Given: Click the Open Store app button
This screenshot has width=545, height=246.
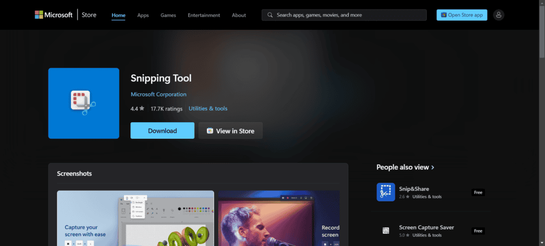Looking at the screenshot, I should 462,15.
